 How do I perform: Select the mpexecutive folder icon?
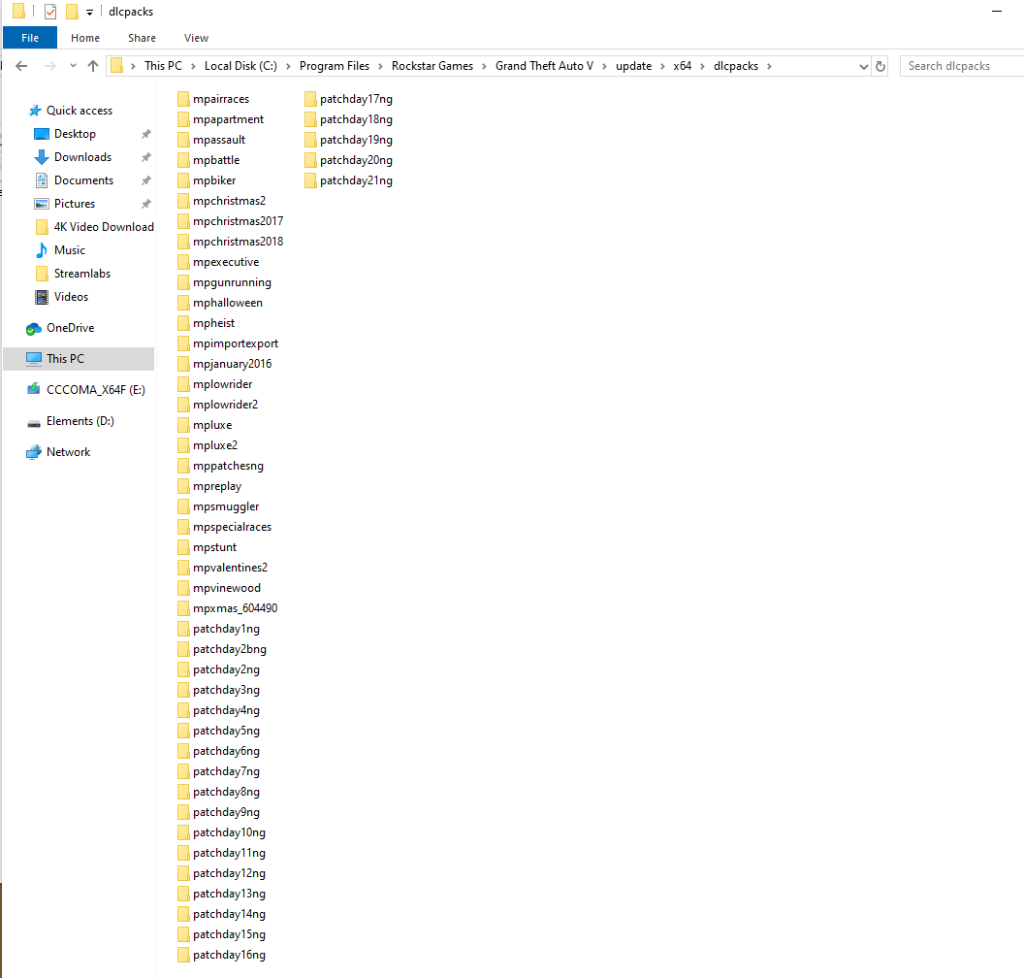(183, 262)
